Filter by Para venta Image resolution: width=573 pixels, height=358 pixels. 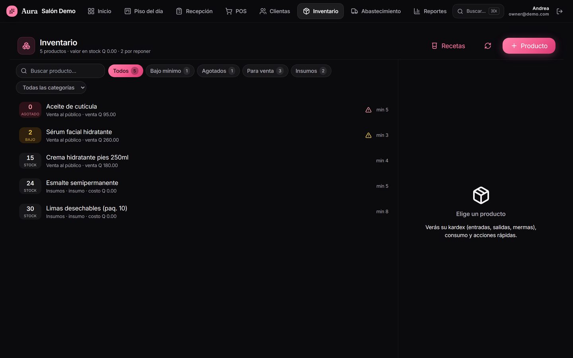(265, 71)
